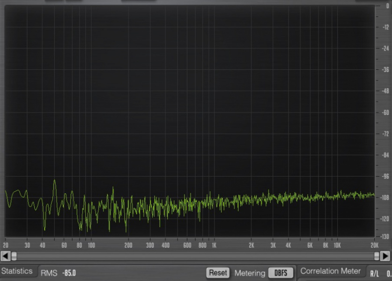Click the 200 Hz frequency axis label

click(x=128, y=245)
